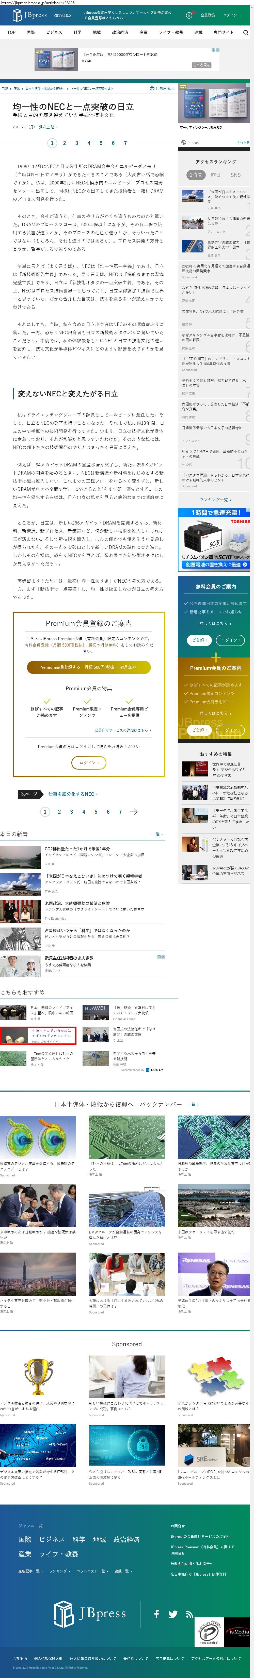Image resolution: width=254 pixels, height=1678 pixels.
Task: Open the Facebook icon in the footer
Action: pos(156,1614)
